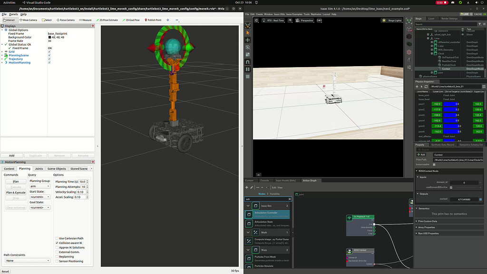This screenshot has width=487, height=274.
Task: Click the Background Color swatch 48;48;48
Action: (57, 37)
